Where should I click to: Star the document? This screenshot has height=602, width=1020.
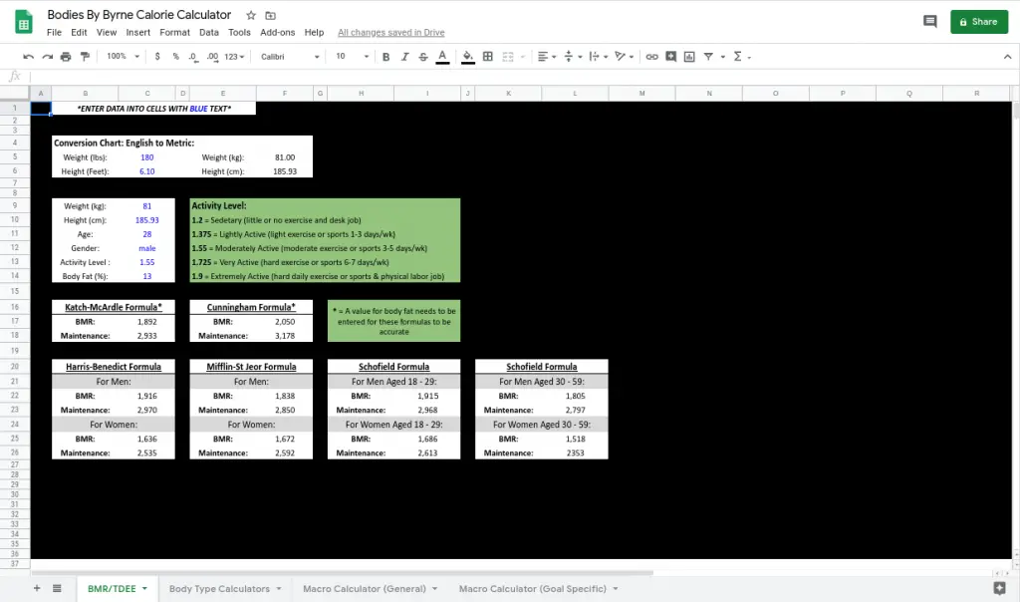(x=251, y=15)
